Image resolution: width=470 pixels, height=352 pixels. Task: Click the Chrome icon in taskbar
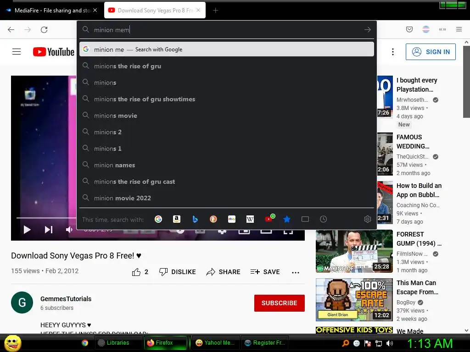[85, 343]
